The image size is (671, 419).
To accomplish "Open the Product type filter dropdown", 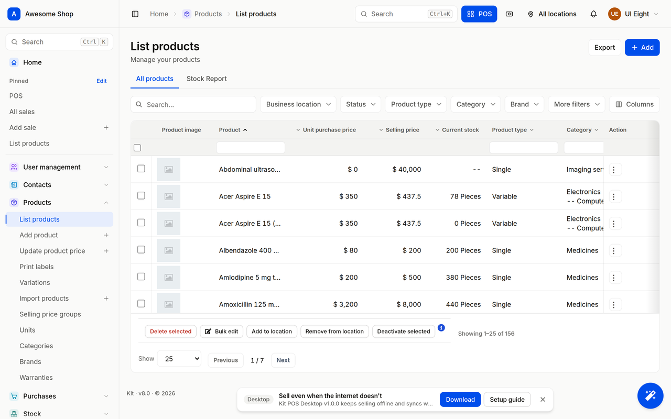I will (x=416, y=104).
